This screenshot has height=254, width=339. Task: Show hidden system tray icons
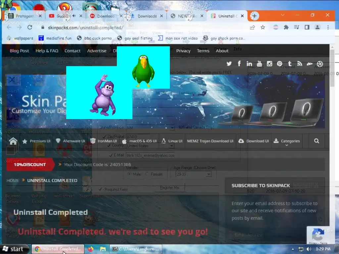coord(293,249)
